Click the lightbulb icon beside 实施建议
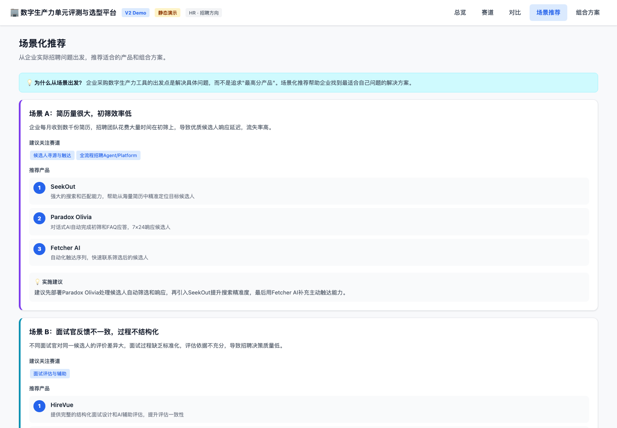 [x=38, y=282]
